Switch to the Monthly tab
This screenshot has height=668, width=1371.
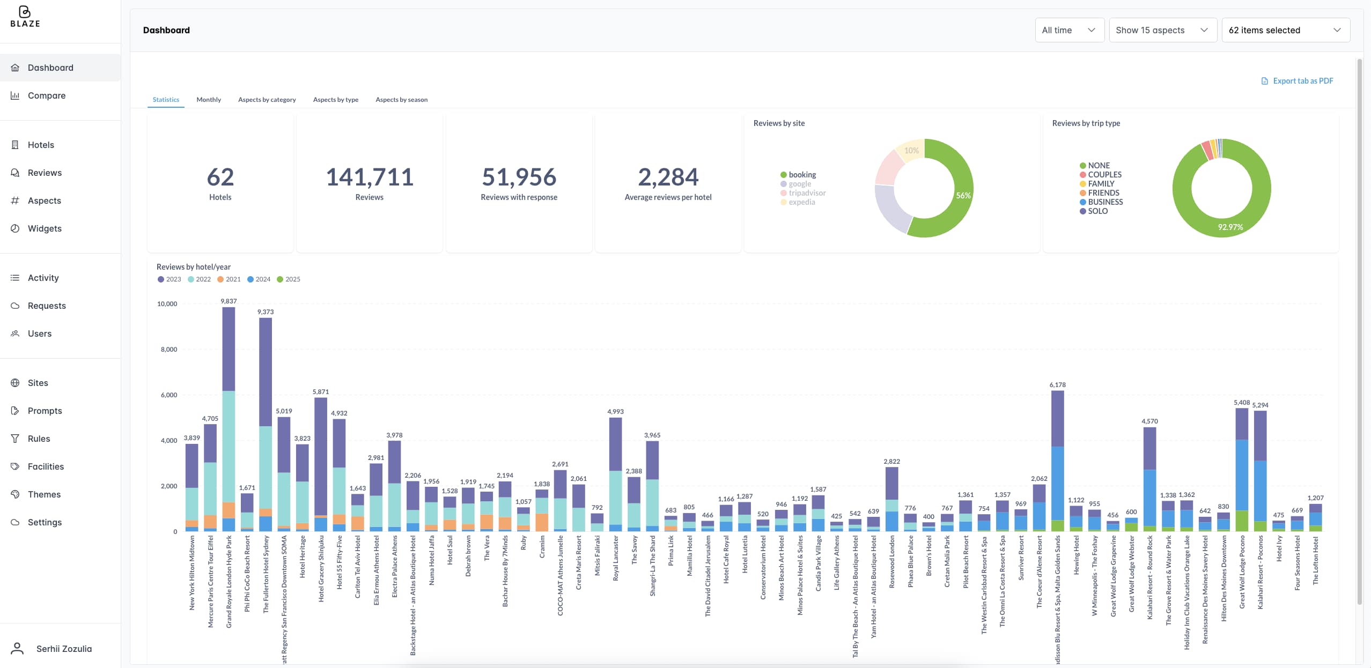tap(209, 100)
